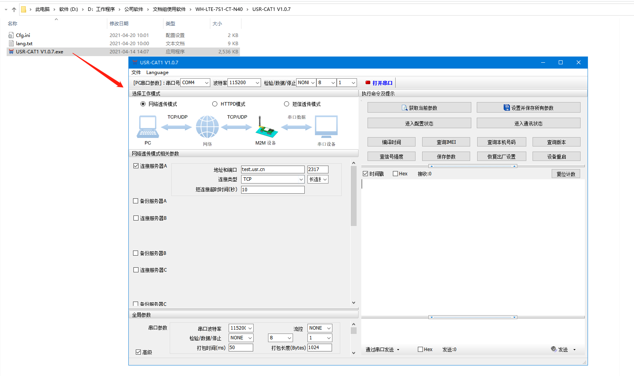Image resolution: width=634 pixels, height=376 pixels.
Task: Toggle Hex checkbox in send area
Action: (x=420, y=350)
